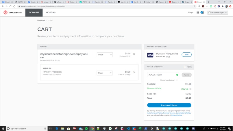Reload the current page
This screenshot has height=131, width=233.
10,6
